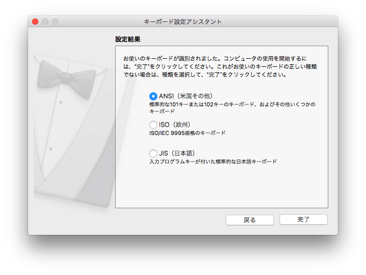Click the 完了 button to finish
Viewport: 366px width, 275px height.
304,219
